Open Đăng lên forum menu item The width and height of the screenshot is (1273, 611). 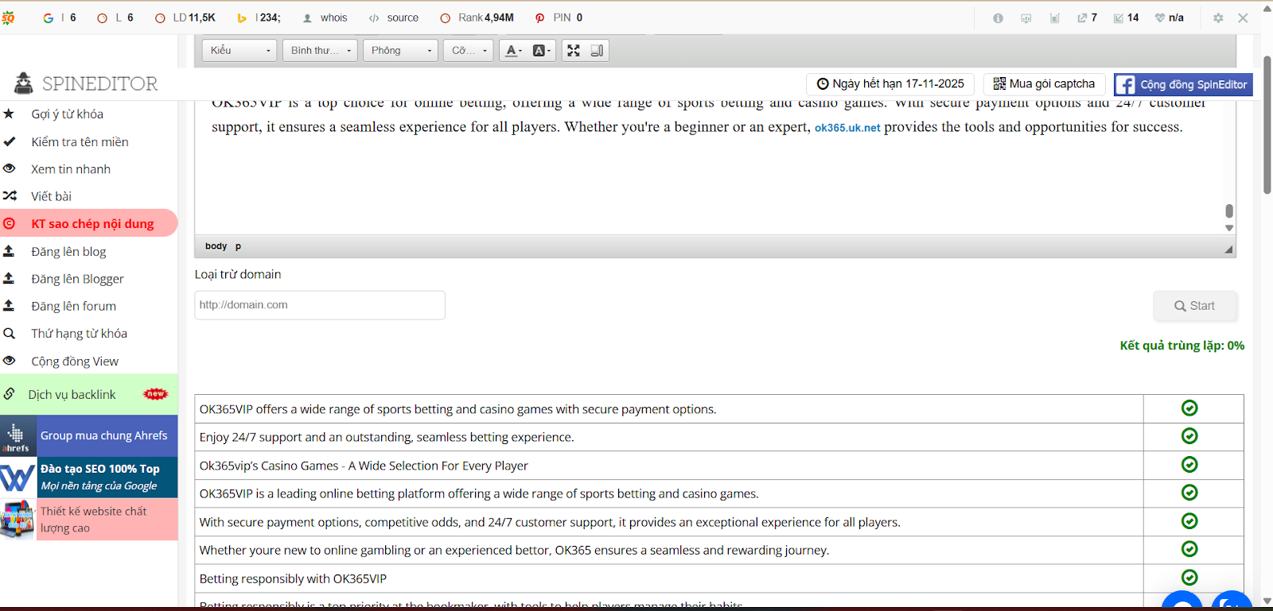point(73,306)
